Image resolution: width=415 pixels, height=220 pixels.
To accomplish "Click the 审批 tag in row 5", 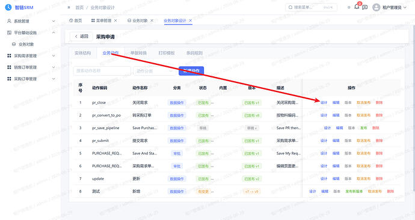I will click(x=177, y=153).
